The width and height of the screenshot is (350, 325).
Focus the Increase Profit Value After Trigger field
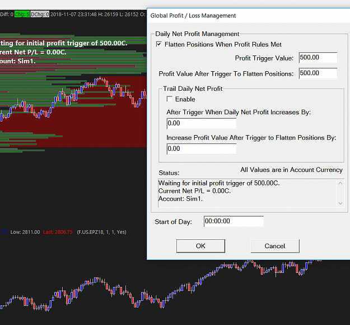tap(202, 149)
